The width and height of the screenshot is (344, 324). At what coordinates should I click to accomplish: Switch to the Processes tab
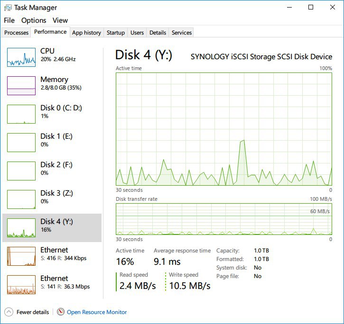[x=16, y=33]
